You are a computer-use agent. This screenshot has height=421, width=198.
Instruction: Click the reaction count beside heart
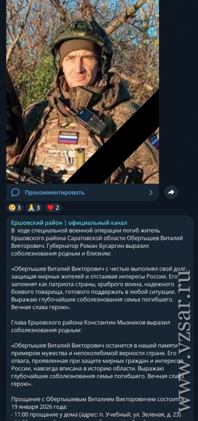[57, 207]
